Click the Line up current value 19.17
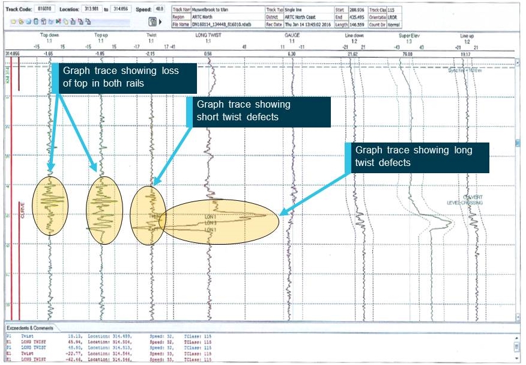 [x=465, y=54]
